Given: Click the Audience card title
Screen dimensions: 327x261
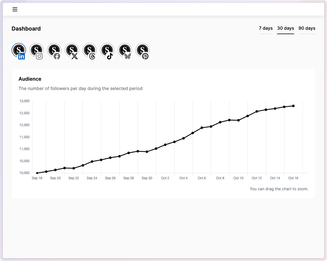Looking at the screenshot, I should (30, 79).
